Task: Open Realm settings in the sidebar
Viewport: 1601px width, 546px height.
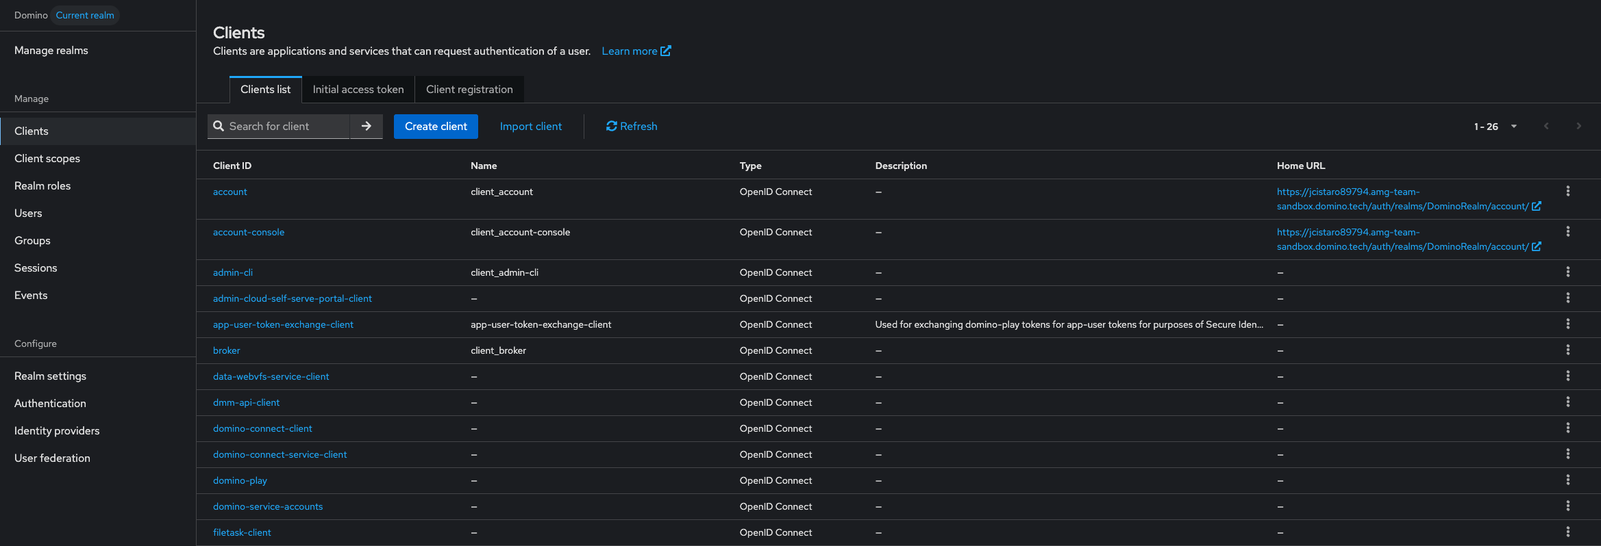Action: [x=98, y=376]
